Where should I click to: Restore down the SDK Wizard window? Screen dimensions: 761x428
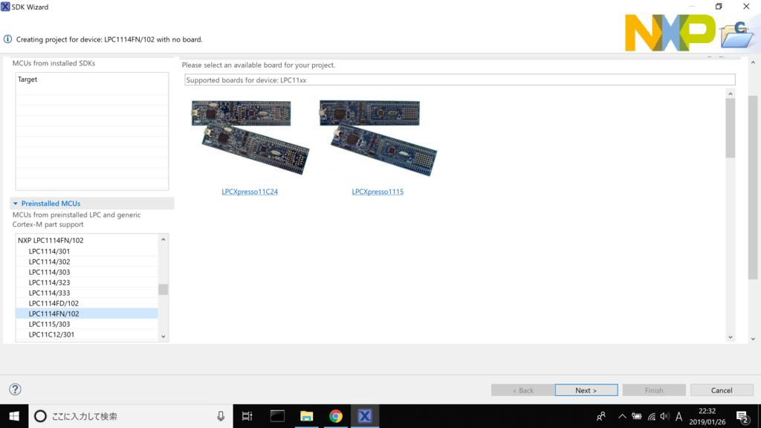tap(719, 6)
